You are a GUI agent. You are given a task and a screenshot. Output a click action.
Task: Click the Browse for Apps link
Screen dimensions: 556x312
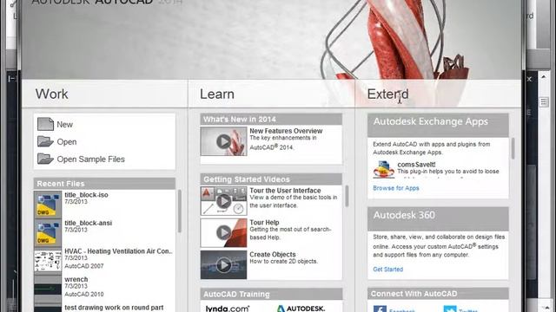(x=396, y=188)
